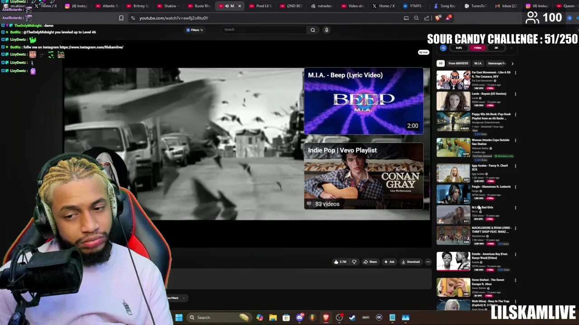Open the Inbox Gmail browser tab
This screenshot has height=325, width=579.
point(507,6)
